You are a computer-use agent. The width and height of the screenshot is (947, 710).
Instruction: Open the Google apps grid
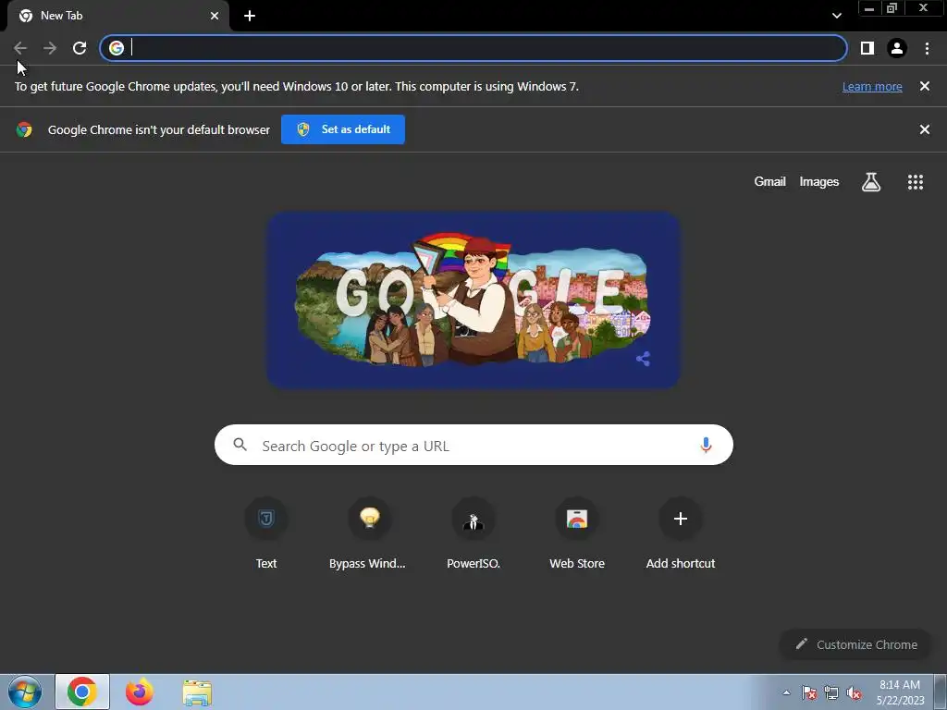coord(916,182)
